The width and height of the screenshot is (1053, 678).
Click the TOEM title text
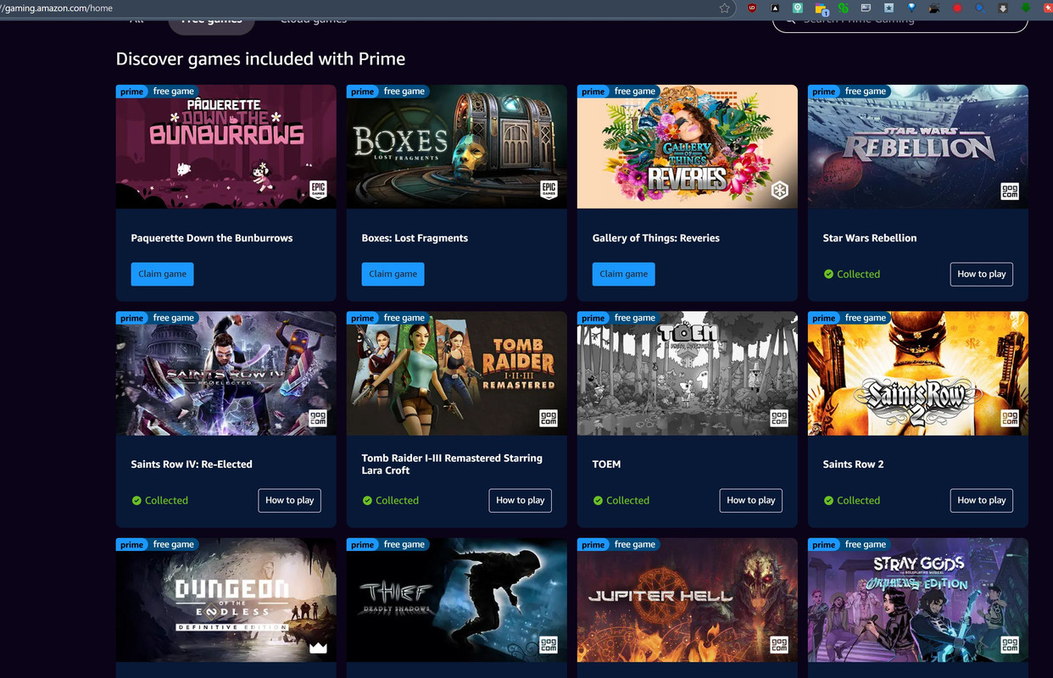(606, 464)
